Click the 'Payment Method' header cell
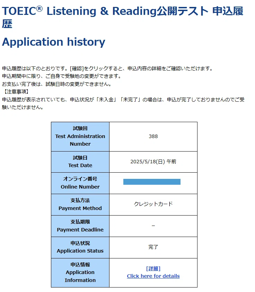This screenshot has height=292, width=255. click(x=80, y=204)
